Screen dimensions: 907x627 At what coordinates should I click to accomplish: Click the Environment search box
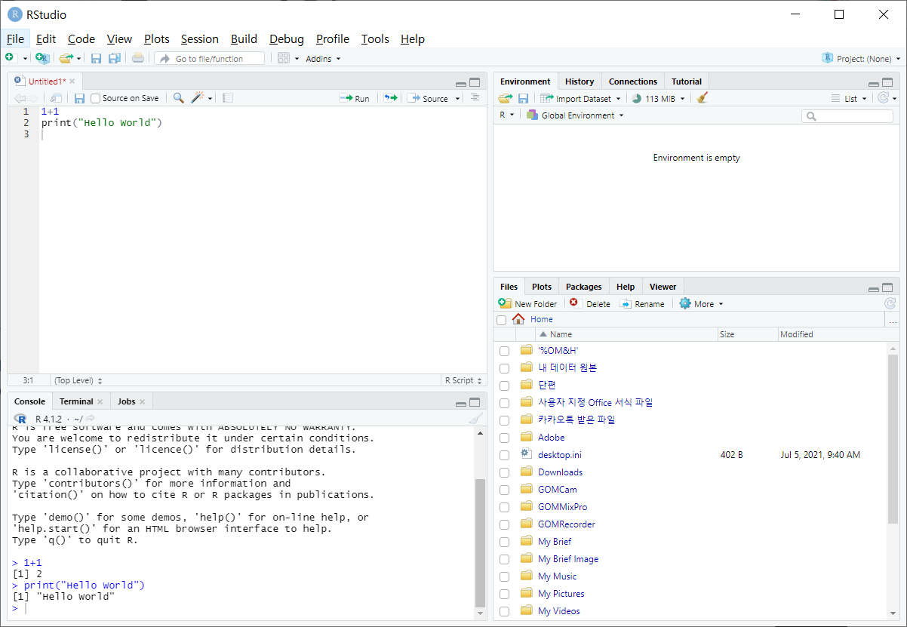point(847,116)
